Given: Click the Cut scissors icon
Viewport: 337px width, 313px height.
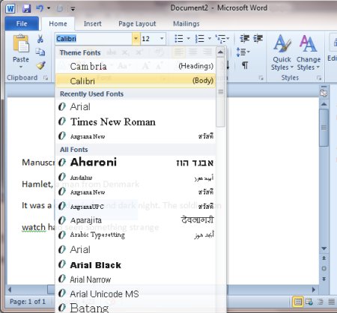Looking at the screenshot, I should tap(40, 39).
